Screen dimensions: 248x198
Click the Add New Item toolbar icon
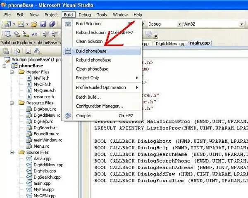tap(21, 24)
